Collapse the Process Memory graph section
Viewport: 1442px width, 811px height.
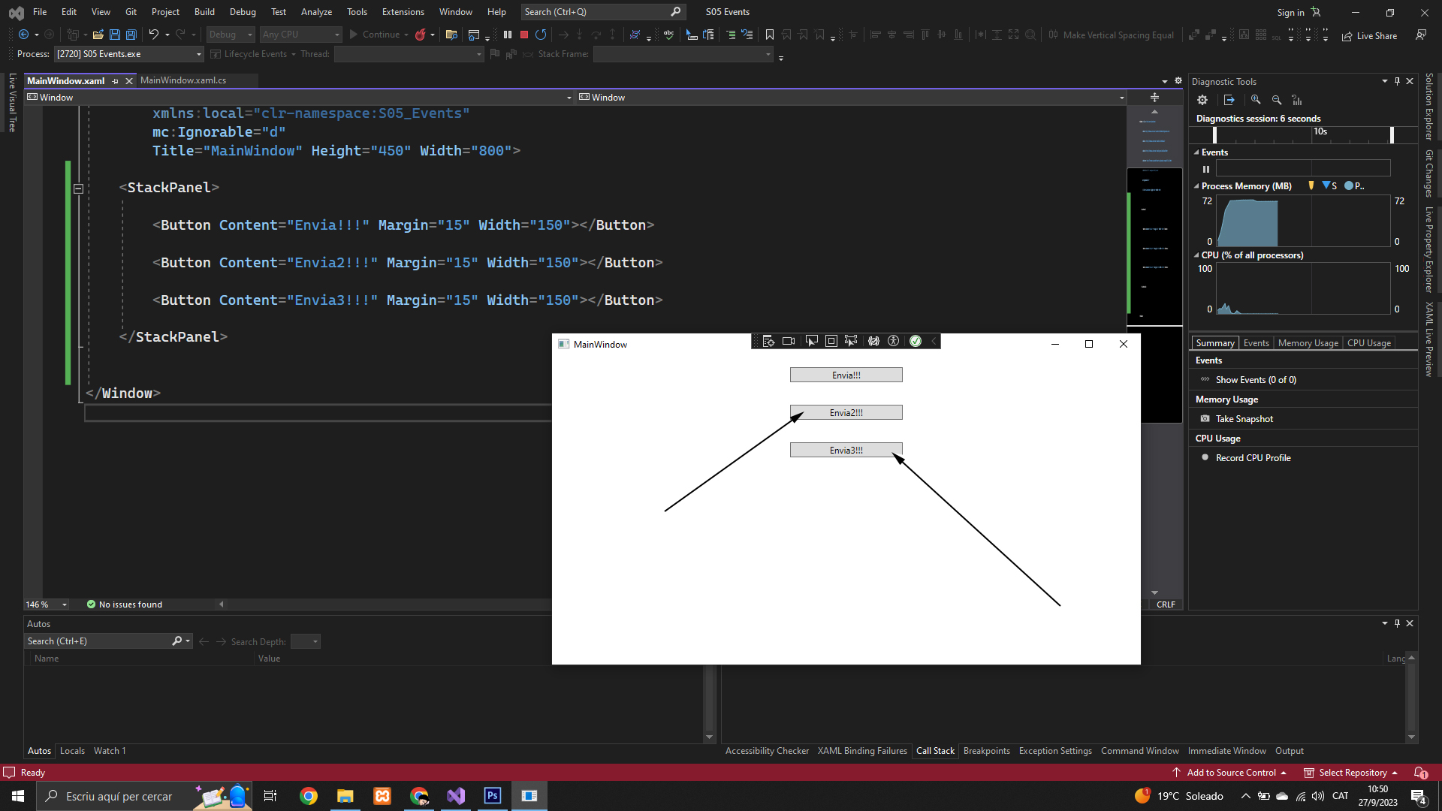[1196, 186]
